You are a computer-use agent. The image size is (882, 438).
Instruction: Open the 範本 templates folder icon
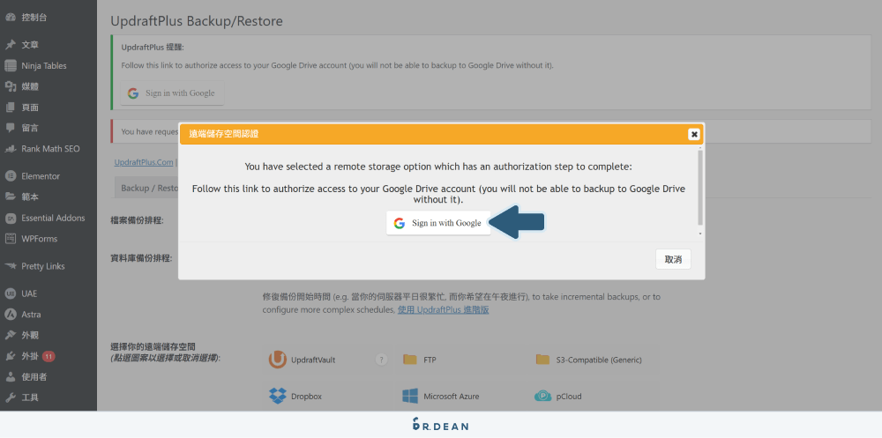[x=10, y=197]
